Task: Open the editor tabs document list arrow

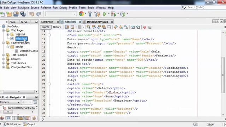Action: [x=221, y=21]
